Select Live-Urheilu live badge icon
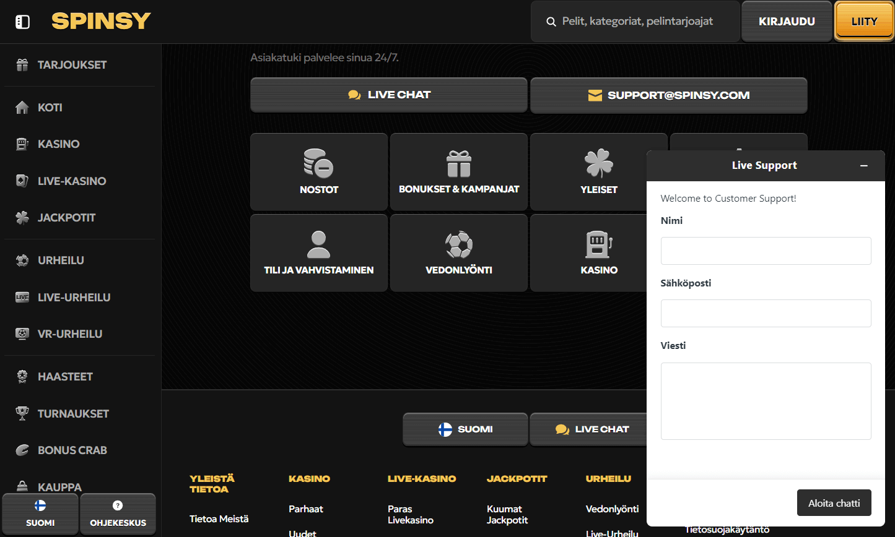The height and width of the screenshot is (537, 895). (22, 298)
